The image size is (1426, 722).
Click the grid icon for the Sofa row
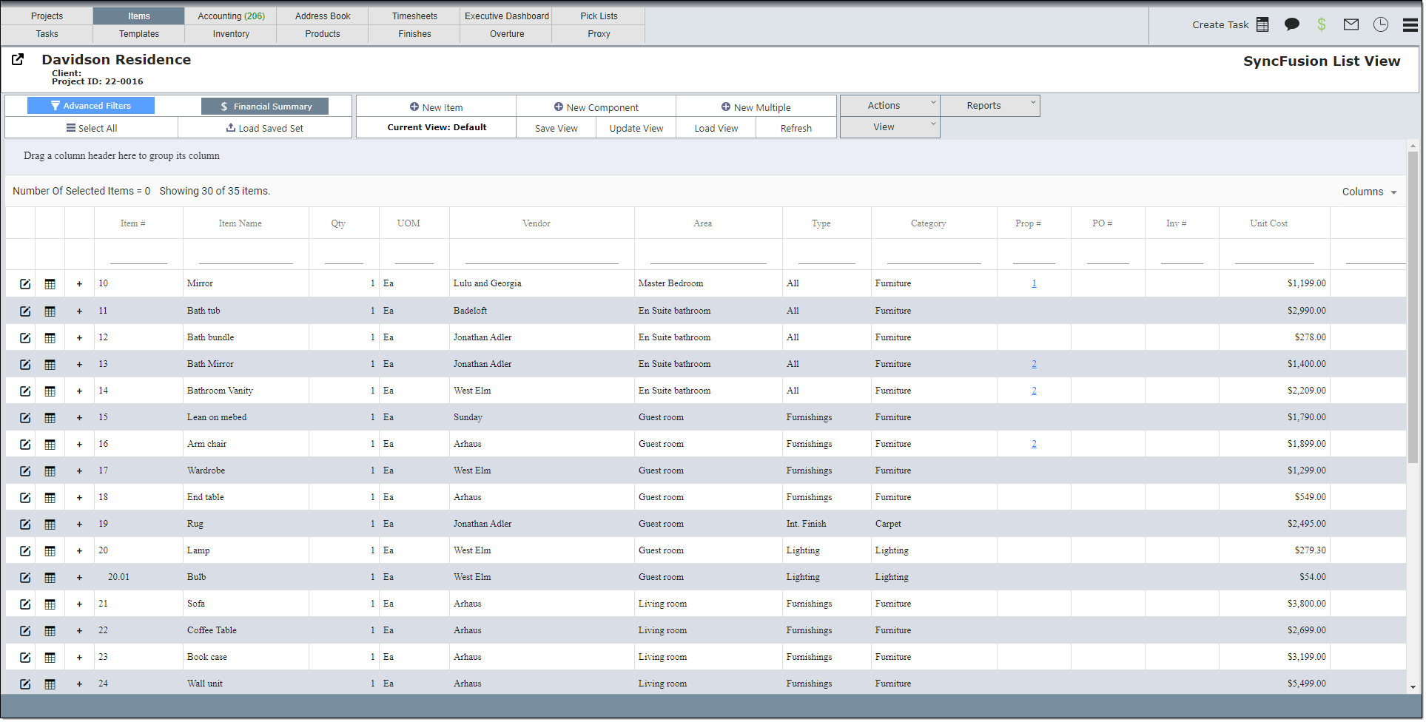tap(50, 604)
